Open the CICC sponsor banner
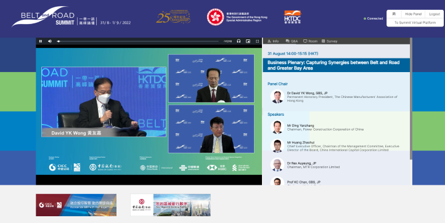445x223 pixels. pyautogui.click(x=76, y=205)
